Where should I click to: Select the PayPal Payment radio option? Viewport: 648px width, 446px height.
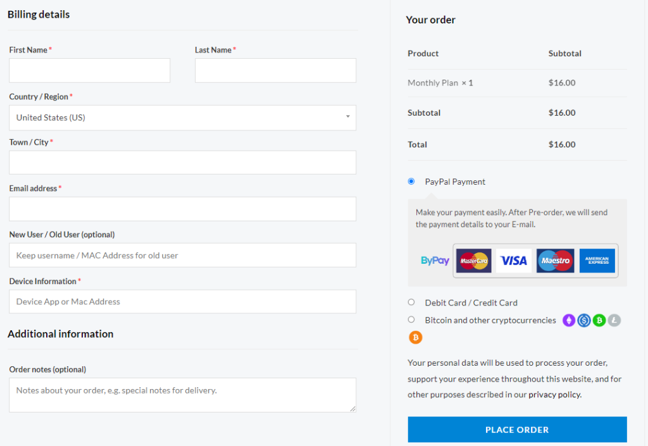point(411,182)
